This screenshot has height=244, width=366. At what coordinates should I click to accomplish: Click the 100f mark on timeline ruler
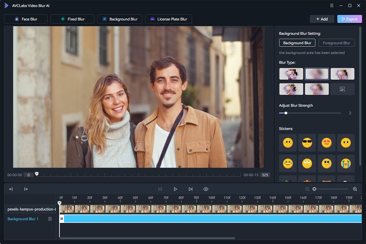click(212, 198)
